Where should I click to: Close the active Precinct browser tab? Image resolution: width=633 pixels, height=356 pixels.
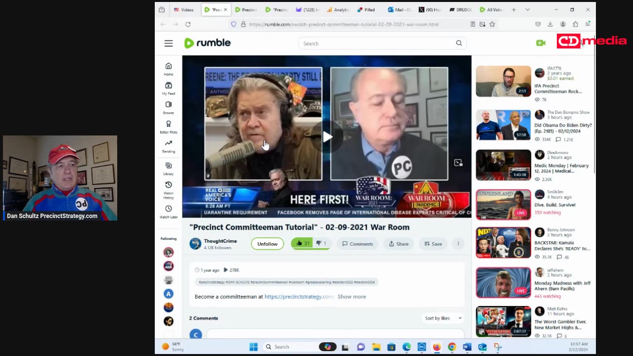(x=226, y=10)
